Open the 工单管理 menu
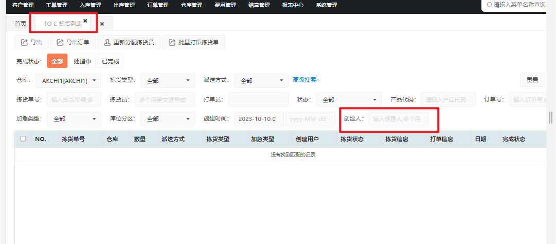The width and height of the screenshot is (556, 244). click(57, 5)
